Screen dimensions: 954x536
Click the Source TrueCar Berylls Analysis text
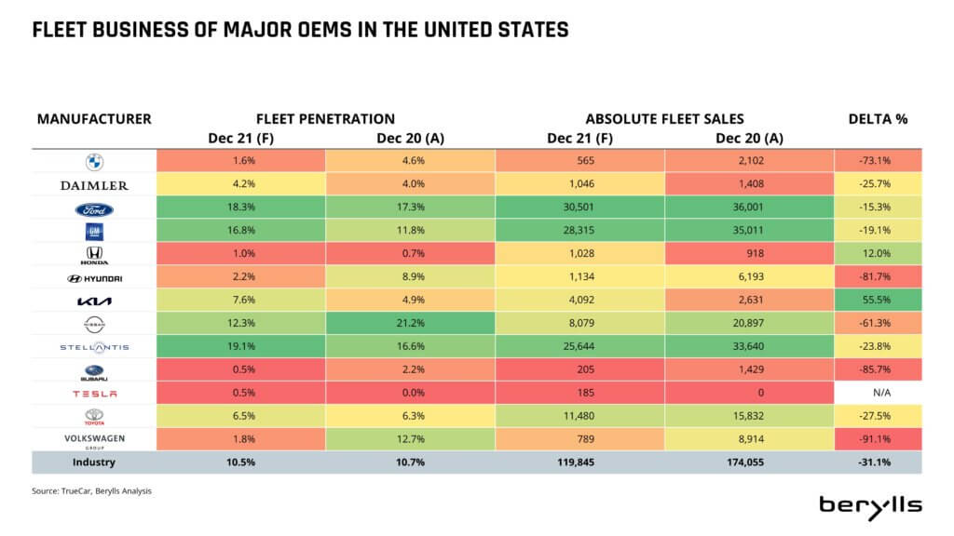[92, 491]
